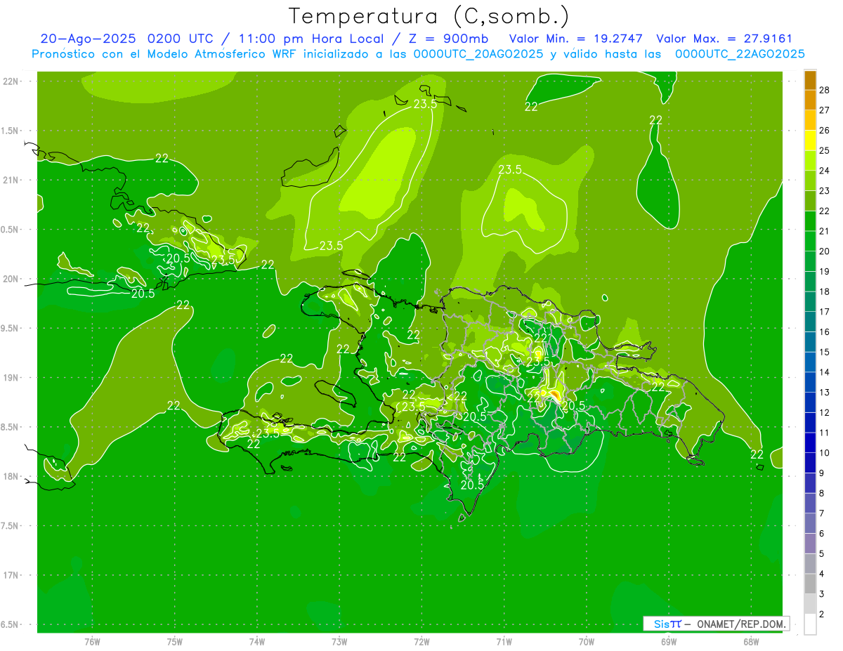Screen dimensions: 843x651
Task: Click the 17N latitude axis label
Action: click(x=11, y=575)
